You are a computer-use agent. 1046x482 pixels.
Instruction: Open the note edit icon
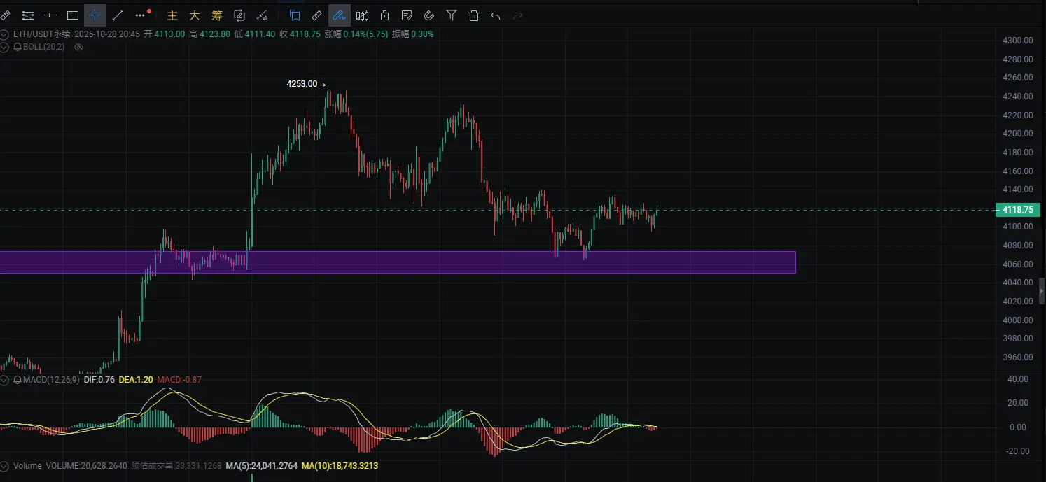407,15
